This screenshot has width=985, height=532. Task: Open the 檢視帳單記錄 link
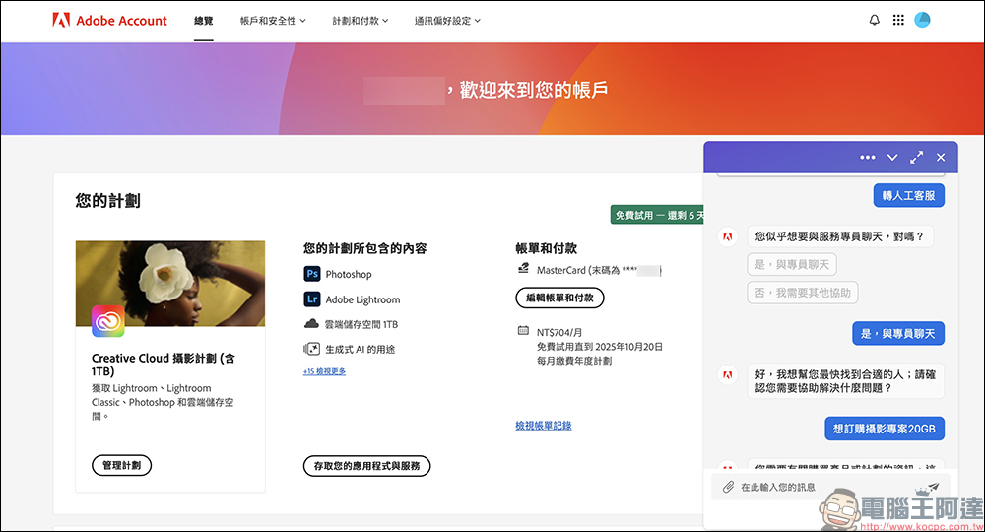pyautogui.click(x=543, y=426)
